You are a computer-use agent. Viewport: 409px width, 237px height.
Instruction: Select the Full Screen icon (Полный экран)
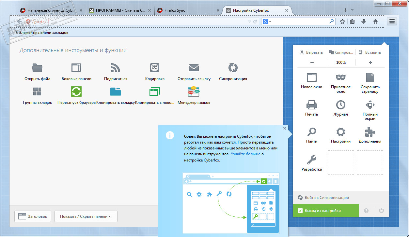(370, 105)
